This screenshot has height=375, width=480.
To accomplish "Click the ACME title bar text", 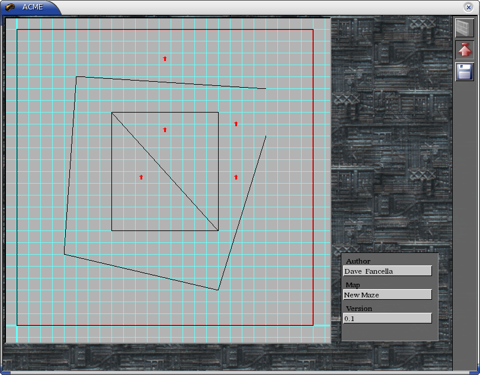I will tap(33, 7).
